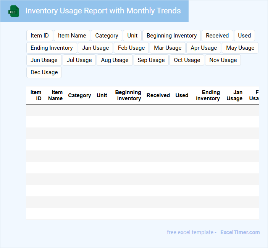The image size is (268, 248).
Task: Click the report title heading text
Action: click(x=103, y=11)
